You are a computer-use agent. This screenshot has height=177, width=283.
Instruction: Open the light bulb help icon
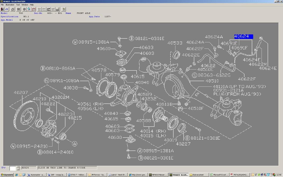[64, 9]
